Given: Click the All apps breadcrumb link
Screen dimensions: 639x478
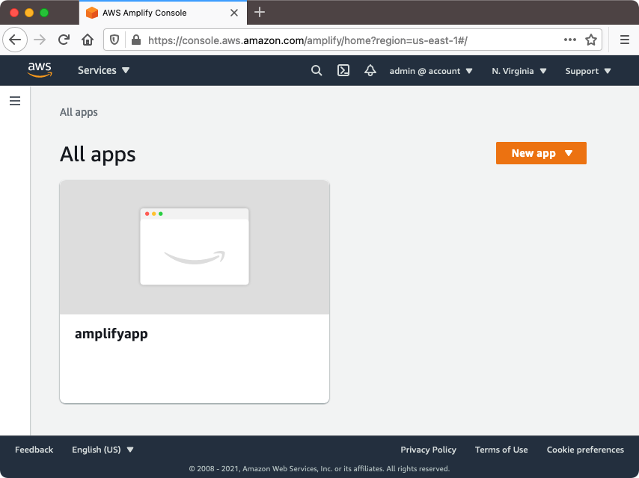Looking at the screenshot, I should pyautogui.click(x=79, y=112).
